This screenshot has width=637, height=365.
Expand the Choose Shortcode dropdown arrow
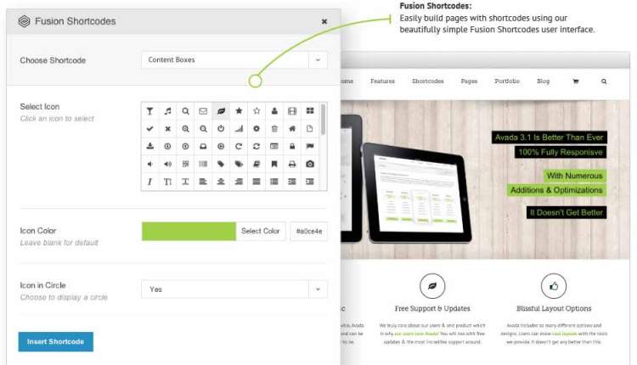coord(318,60)
